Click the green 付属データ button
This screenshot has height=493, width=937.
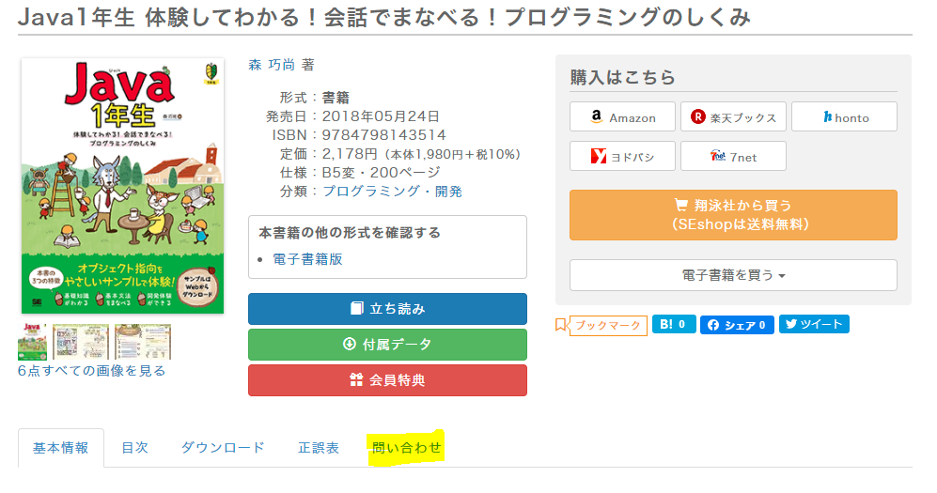(x=387, y=345)
